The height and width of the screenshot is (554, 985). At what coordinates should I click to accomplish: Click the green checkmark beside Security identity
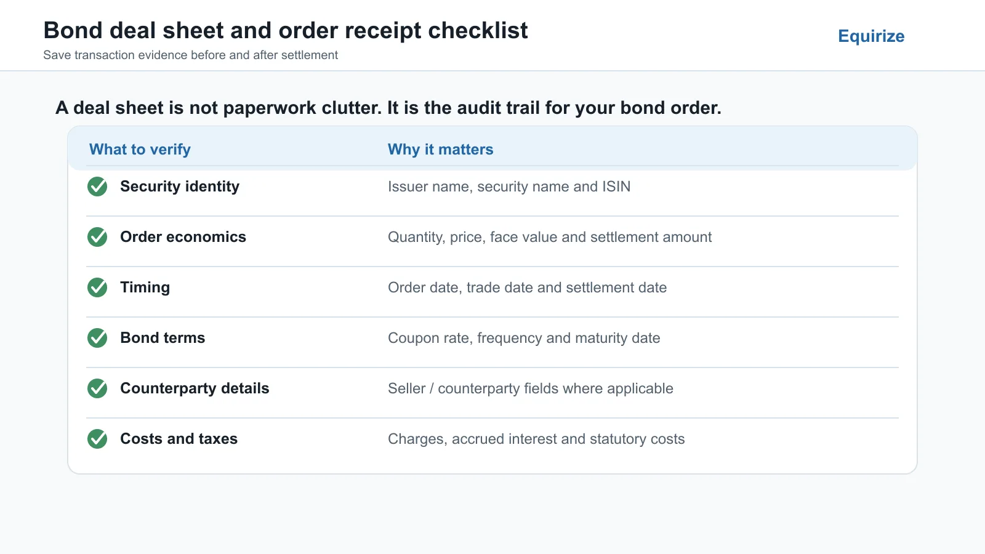[97, 187]
